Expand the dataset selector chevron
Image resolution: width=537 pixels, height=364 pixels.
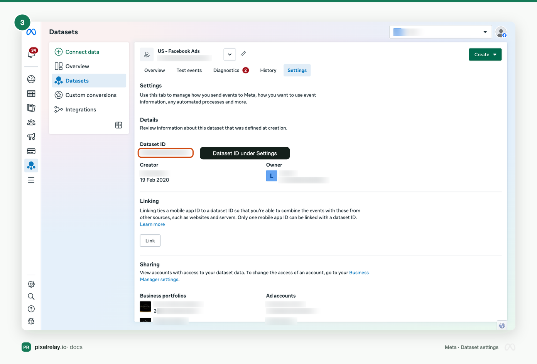(230, 54)
